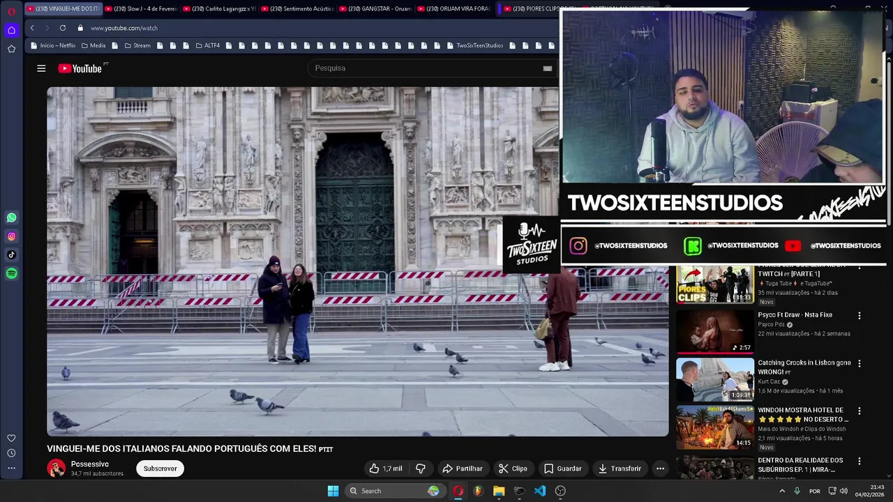Open the on-screen keyboard in search box
893x502 pixels.
[x=548, y=68]
